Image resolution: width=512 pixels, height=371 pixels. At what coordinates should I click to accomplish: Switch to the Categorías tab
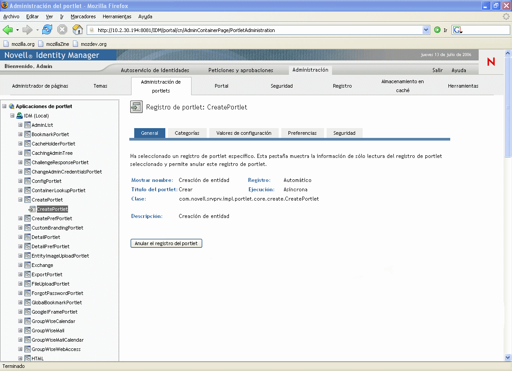tap(187, 133)
